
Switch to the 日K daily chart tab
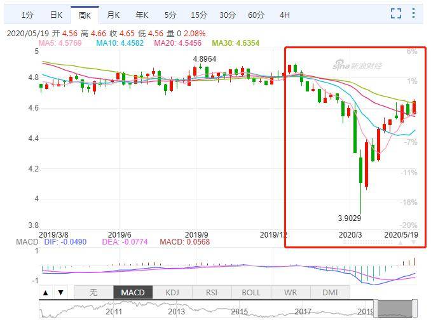coord(56,15)
